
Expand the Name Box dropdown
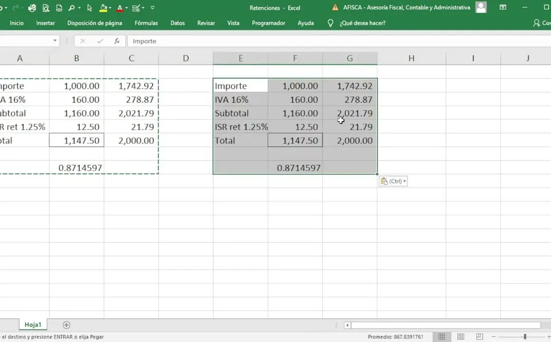click(x=55, y=41)
